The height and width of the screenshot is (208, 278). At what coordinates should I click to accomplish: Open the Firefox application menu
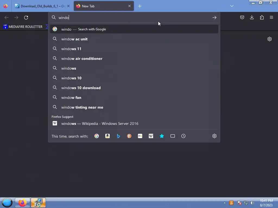(x=271, y=17)
